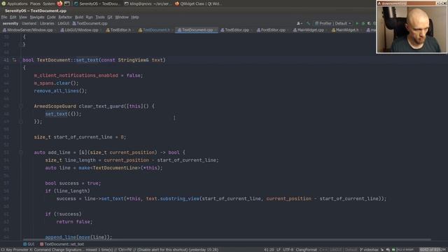
Task: Open the Navigate menu
Action: point(37,17)
